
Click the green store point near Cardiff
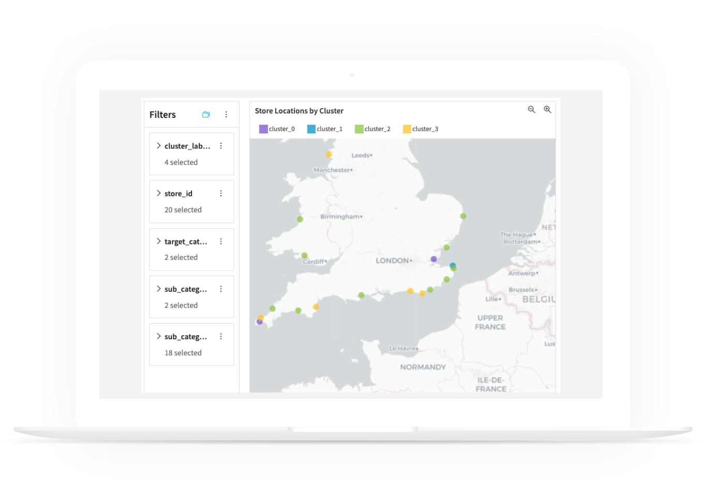(304, 255)
